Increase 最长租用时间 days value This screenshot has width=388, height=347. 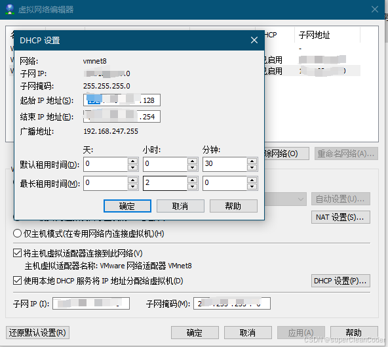coord(133,180)
